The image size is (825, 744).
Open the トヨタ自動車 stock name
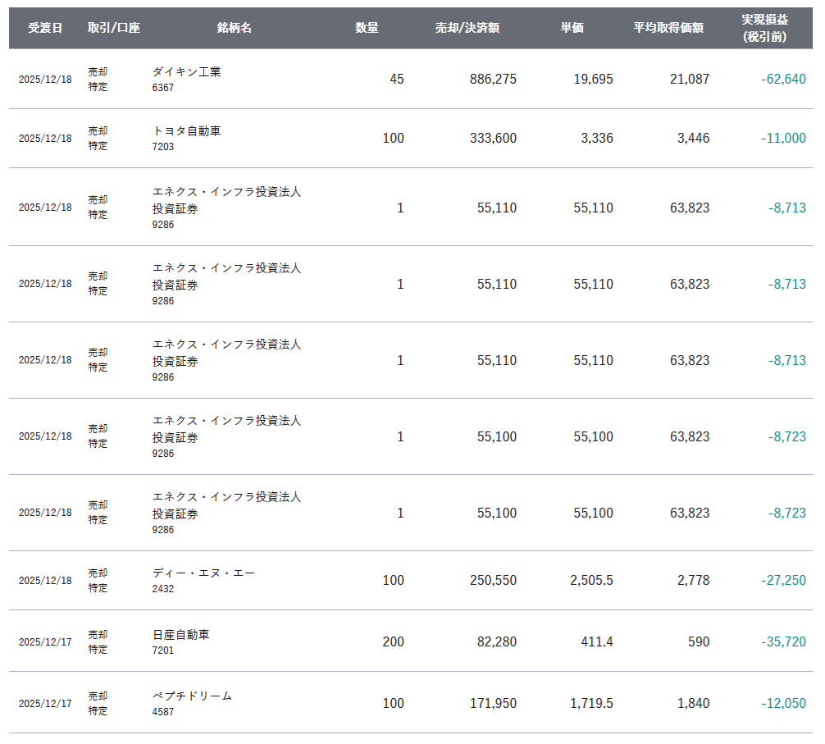click(x=186, y=131)
